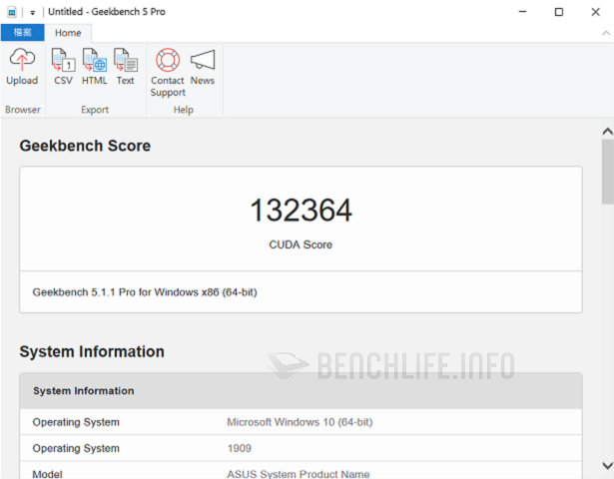614x479 pixels.
Task: Close the Geekbench 5 Pro window
Action: pos(596,12)
